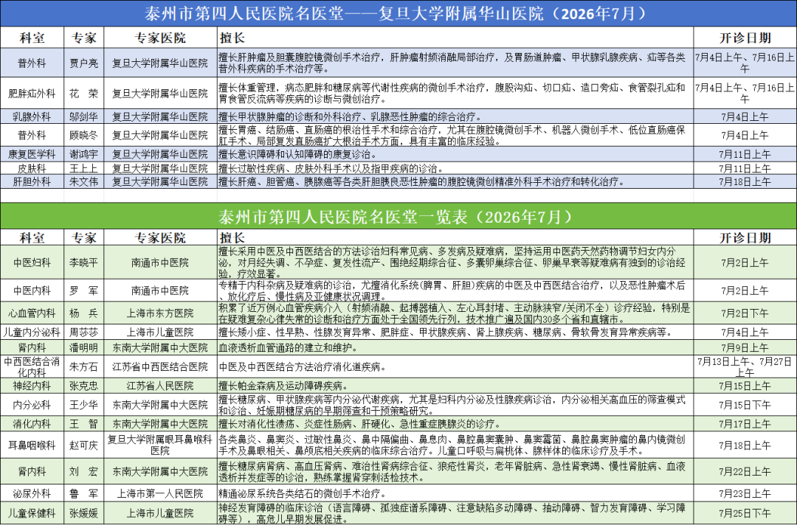Click expert name 谢鸿宇

[84, 154]
